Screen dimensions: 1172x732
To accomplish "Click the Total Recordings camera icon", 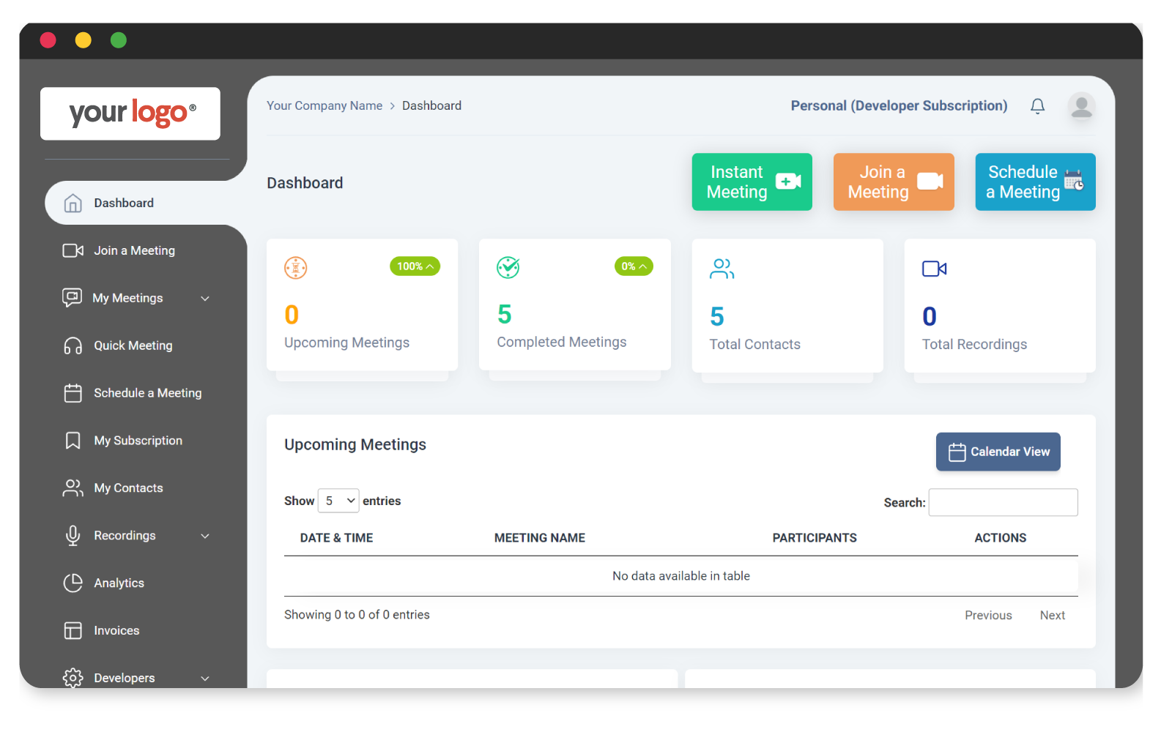I will pyautogui.click(x=933, y=269).
